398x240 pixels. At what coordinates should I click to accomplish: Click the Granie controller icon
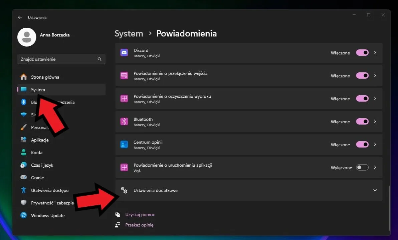pyautogui.click(x=24, y=177)
